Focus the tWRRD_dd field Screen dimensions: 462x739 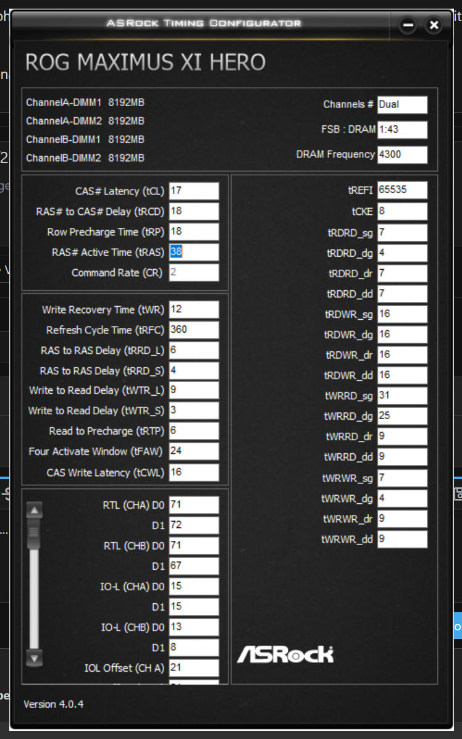pyautogui.click(x=402, y=457)
